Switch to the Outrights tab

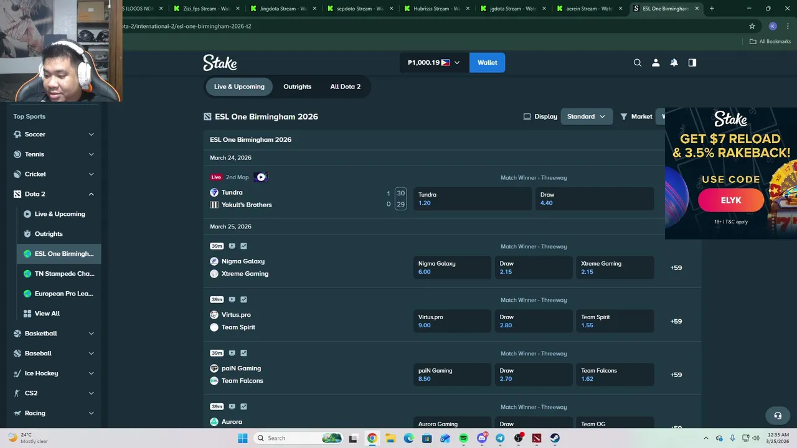[x=297, y=86]
